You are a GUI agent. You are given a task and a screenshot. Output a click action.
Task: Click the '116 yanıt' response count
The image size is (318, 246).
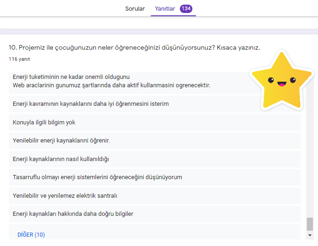pyautogui.click(x=19, y=59)
